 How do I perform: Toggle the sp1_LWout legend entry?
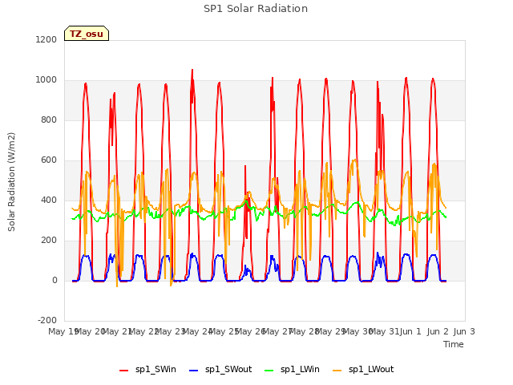363,369
